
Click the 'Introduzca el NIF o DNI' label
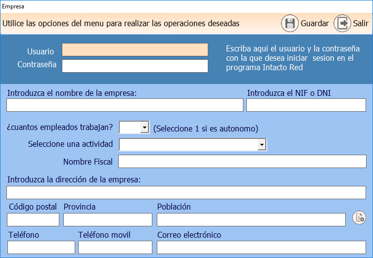(x=289, y=93)
